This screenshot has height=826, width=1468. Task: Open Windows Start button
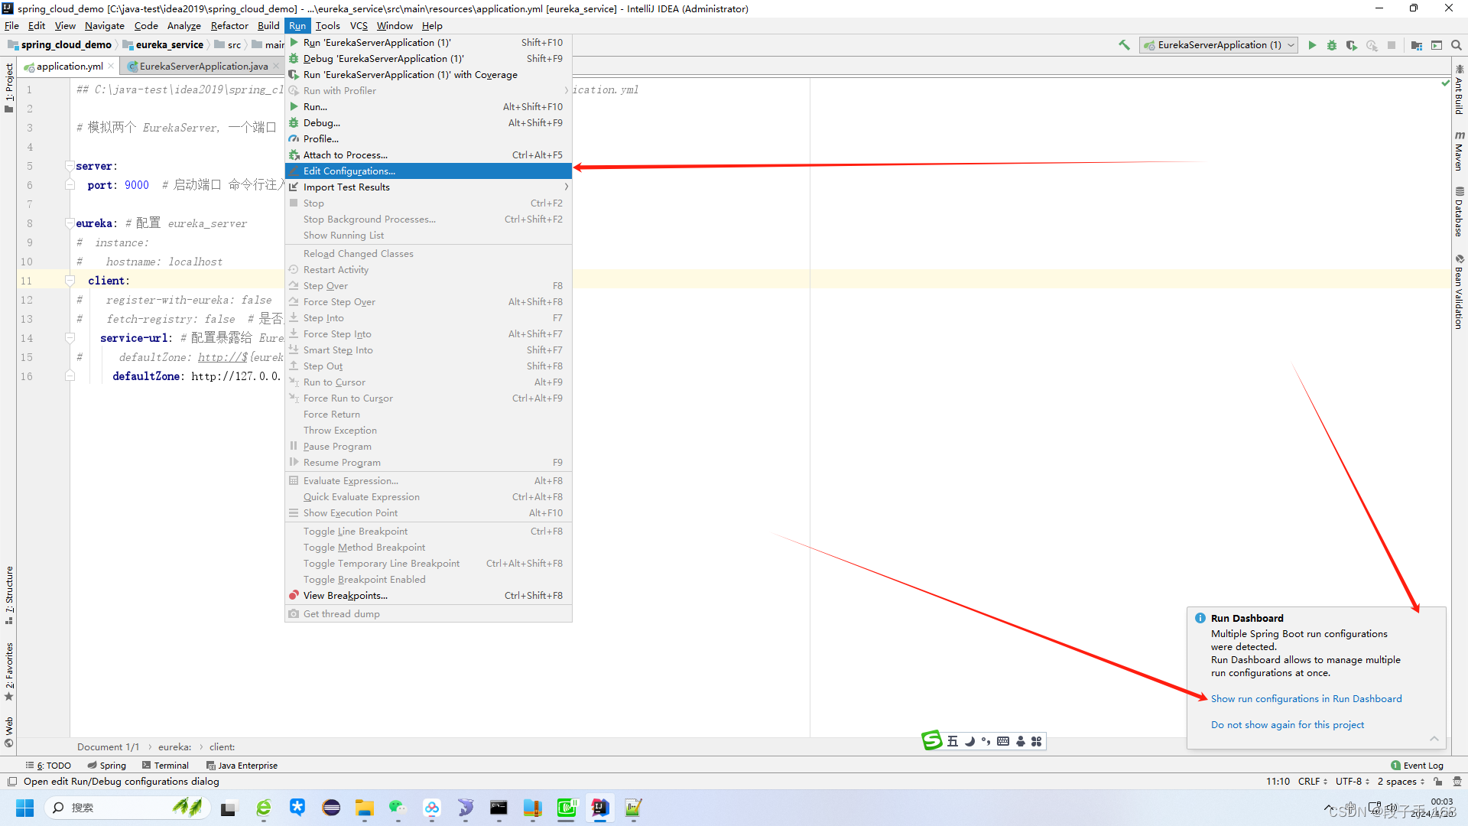[24, 808]
